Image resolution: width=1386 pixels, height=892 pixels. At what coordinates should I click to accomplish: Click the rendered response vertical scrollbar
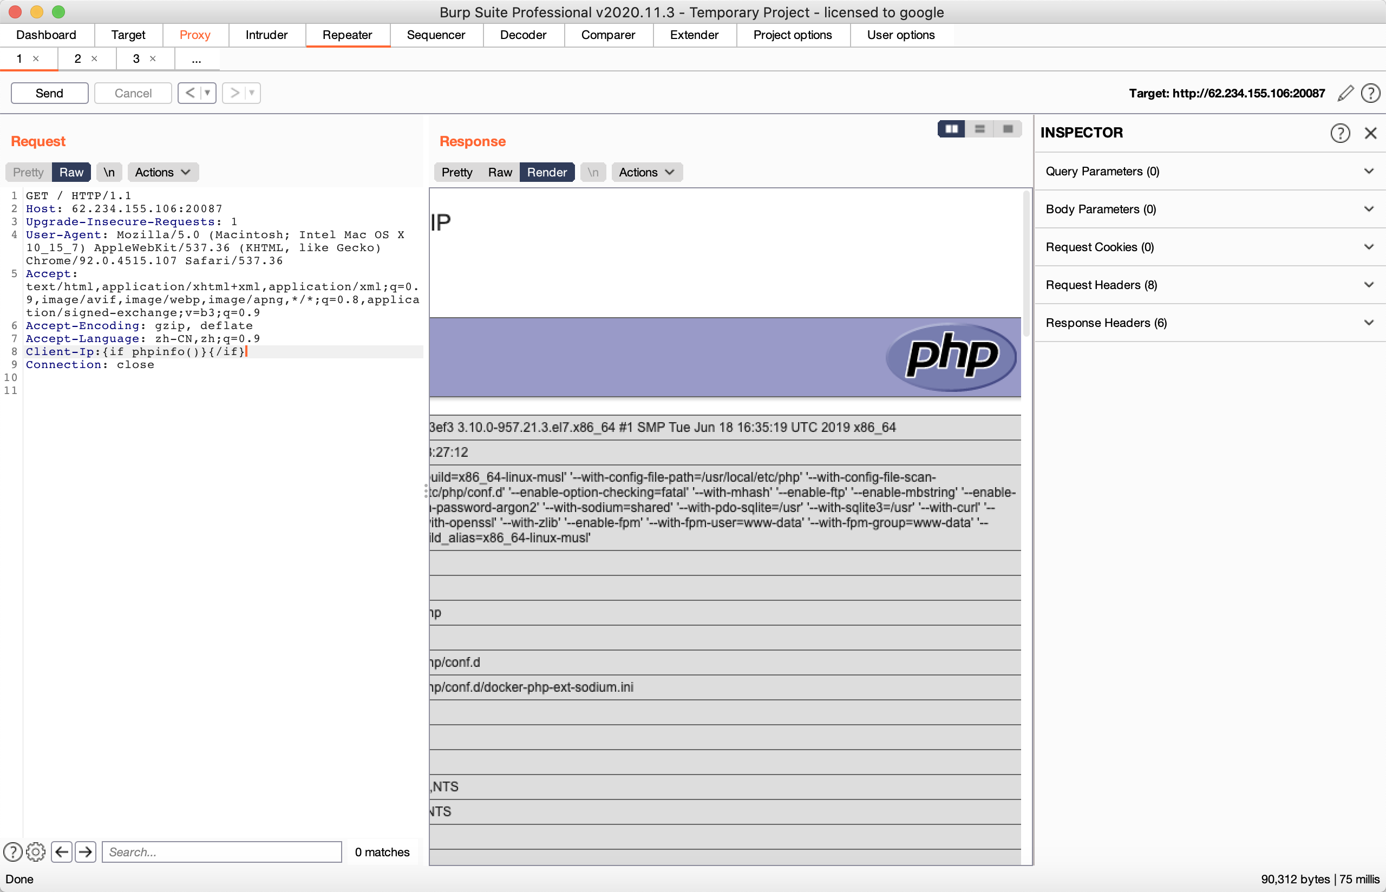click(1027, 264)
